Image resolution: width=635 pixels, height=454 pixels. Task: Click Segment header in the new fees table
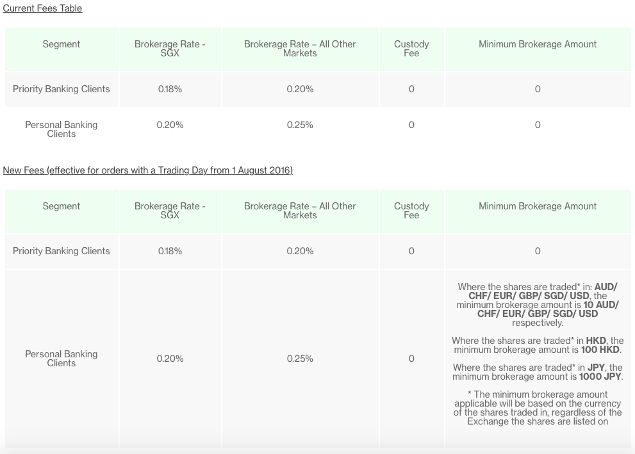61,206
